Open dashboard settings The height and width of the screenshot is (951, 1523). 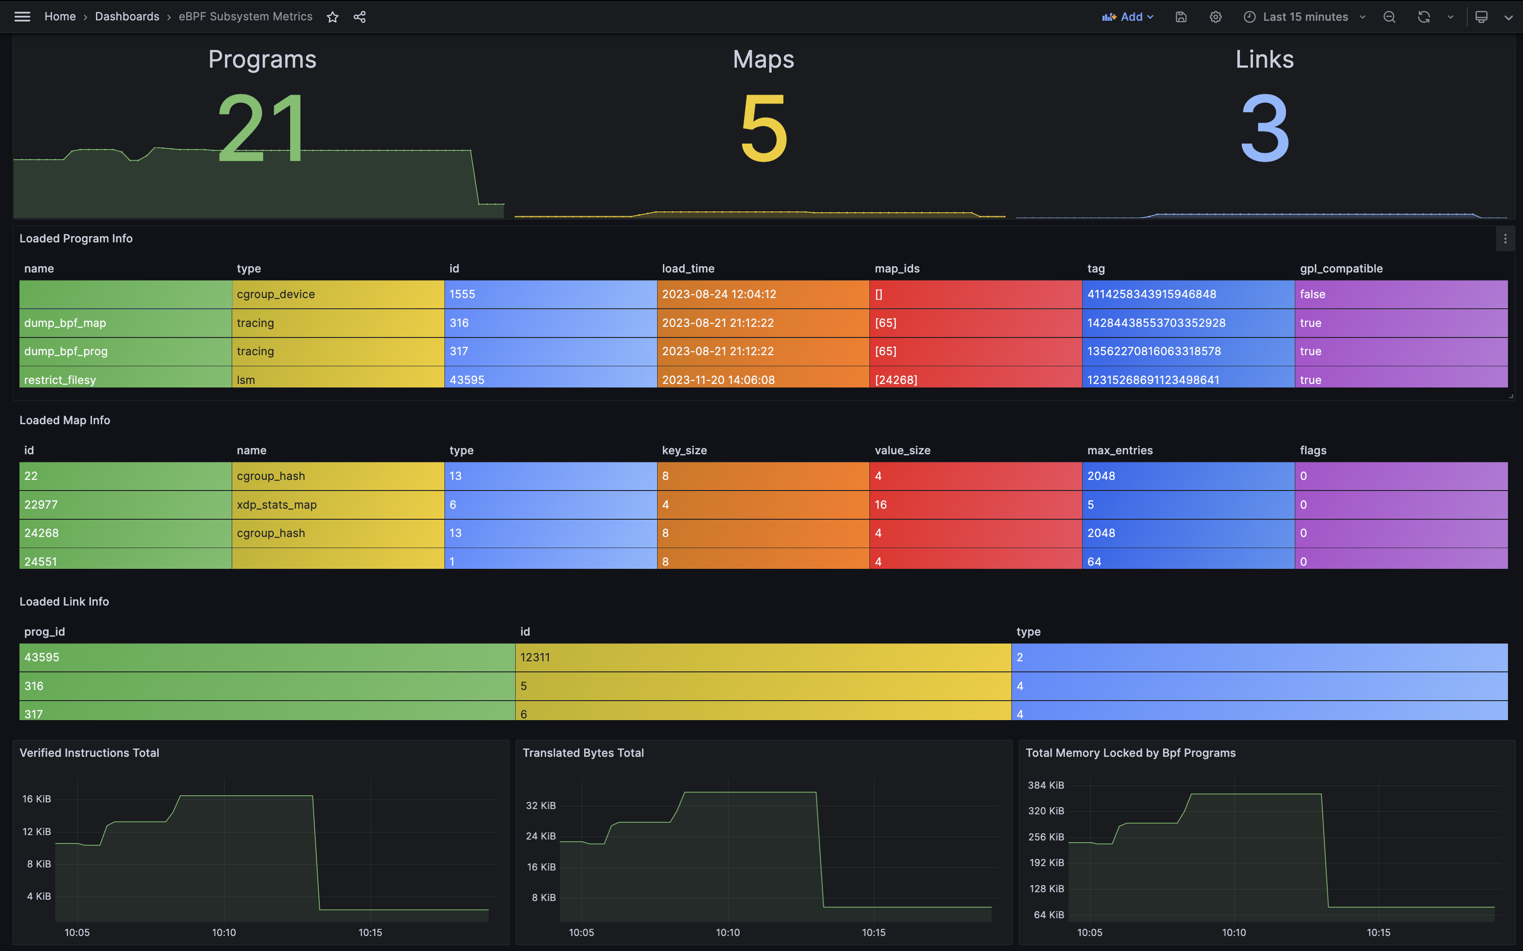[x=1215, y=16]
